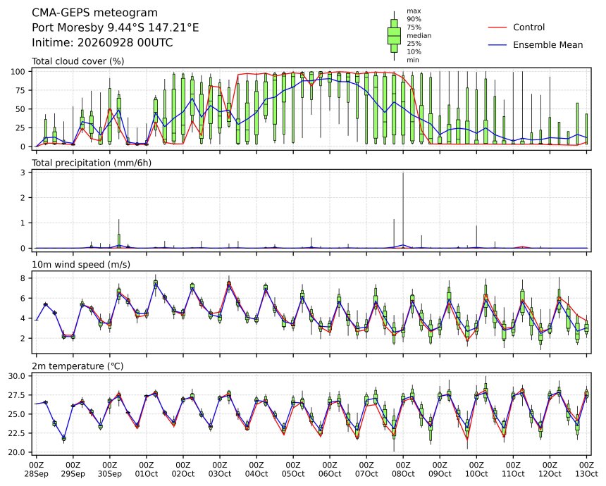Click the blue Ensemble Mean legend line

[x=497, y=45]
